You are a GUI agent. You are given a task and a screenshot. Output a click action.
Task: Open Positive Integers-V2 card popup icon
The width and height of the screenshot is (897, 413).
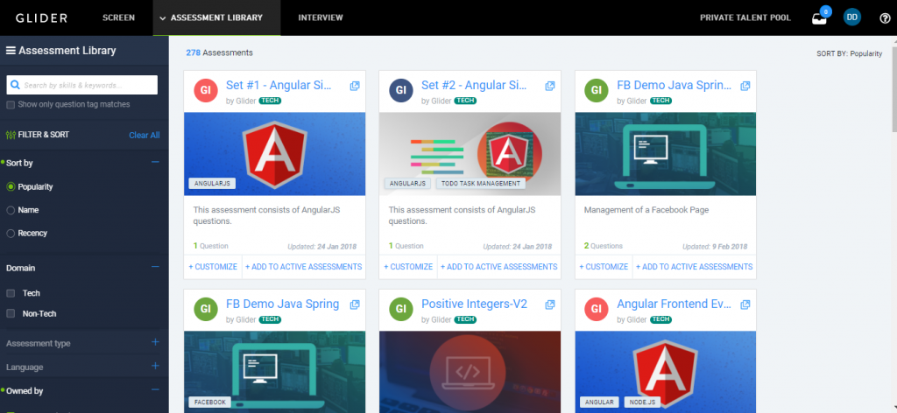[550, 304]
